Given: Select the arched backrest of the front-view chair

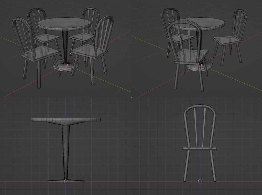Looking at the screenshot, I should pyautogui.click(x=200, y=126).
